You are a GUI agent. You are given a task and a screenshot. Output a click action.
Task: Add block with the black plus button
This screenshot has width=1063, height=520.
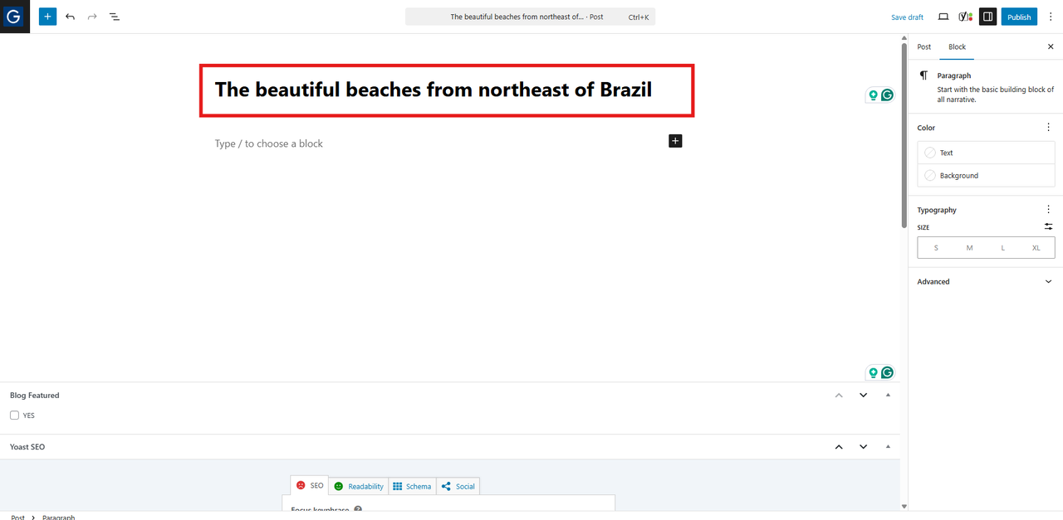(675, 141)
